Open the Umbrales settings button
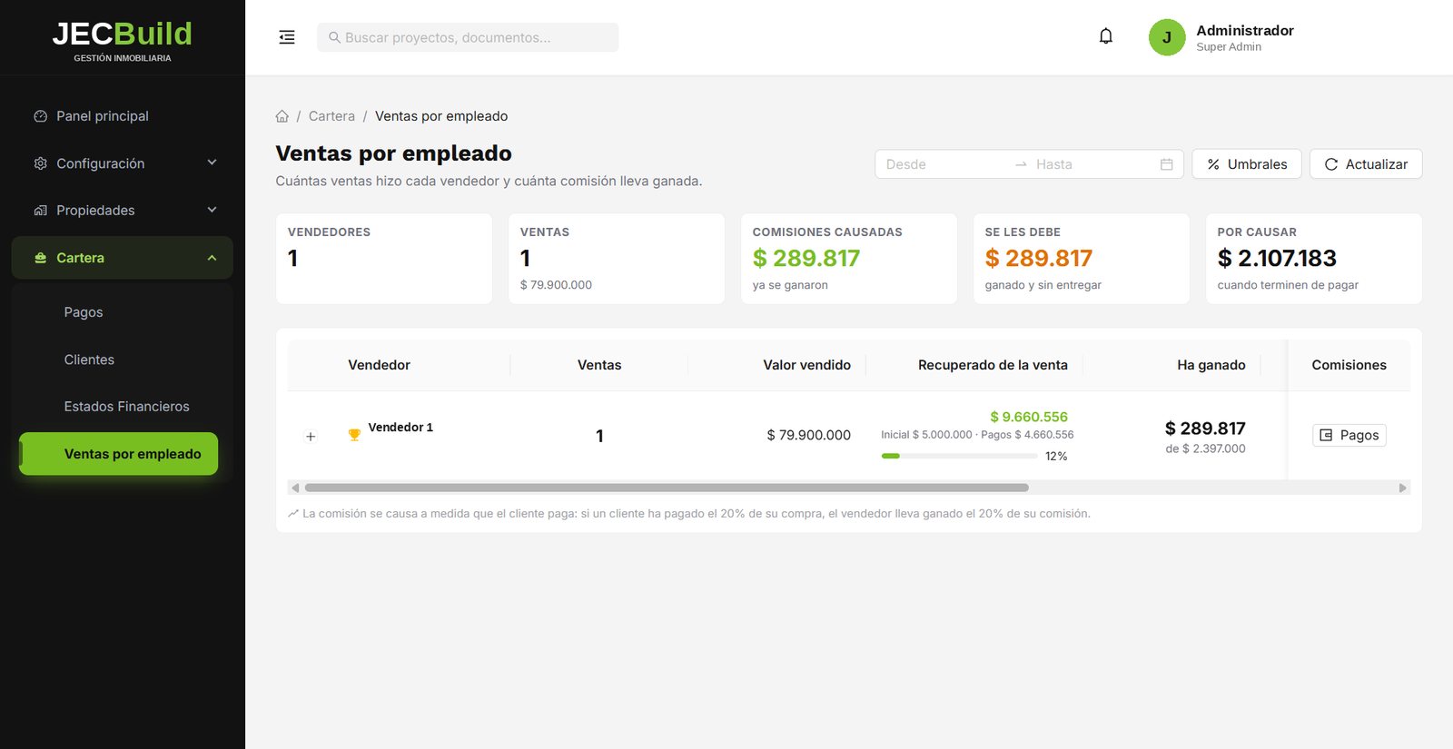The image size is (1453, 749). (1247, 164)
